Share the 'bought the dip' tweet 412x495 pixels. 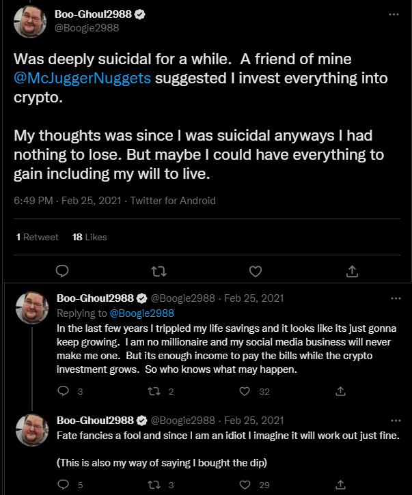340,484
